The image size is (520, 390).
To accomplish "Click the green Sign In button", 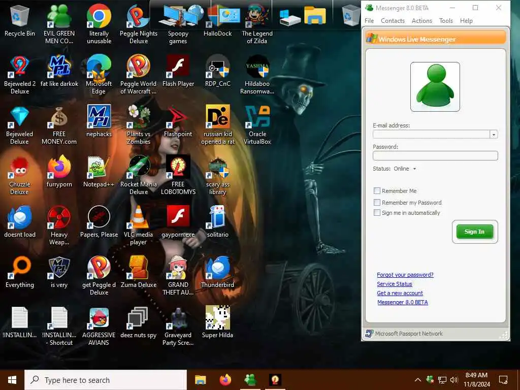I will [x=475, y=232].
